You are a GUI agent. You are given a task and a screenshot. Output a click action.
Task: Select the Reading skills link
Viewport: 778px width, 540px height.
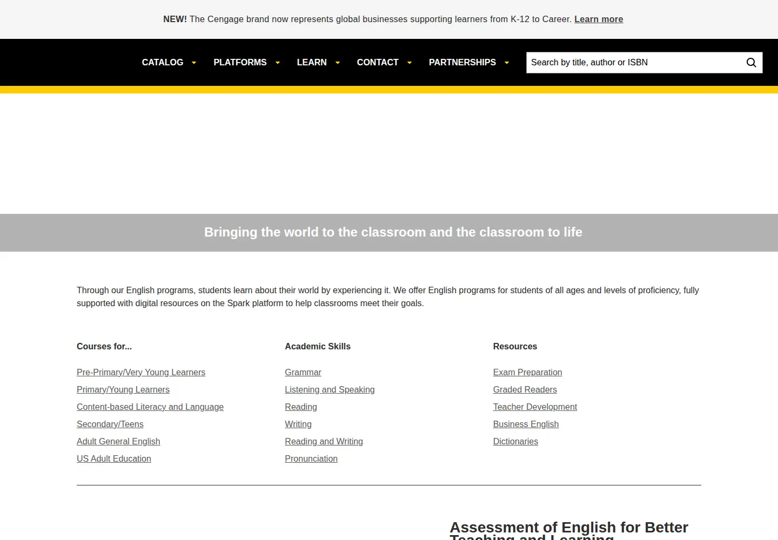tap(301, 407)
